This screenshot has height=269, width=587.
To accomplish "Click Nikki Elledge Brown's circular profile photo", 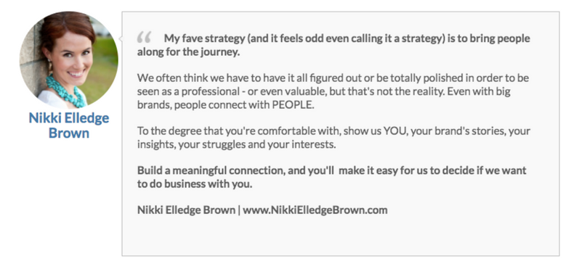I will (x=69, y=59).
